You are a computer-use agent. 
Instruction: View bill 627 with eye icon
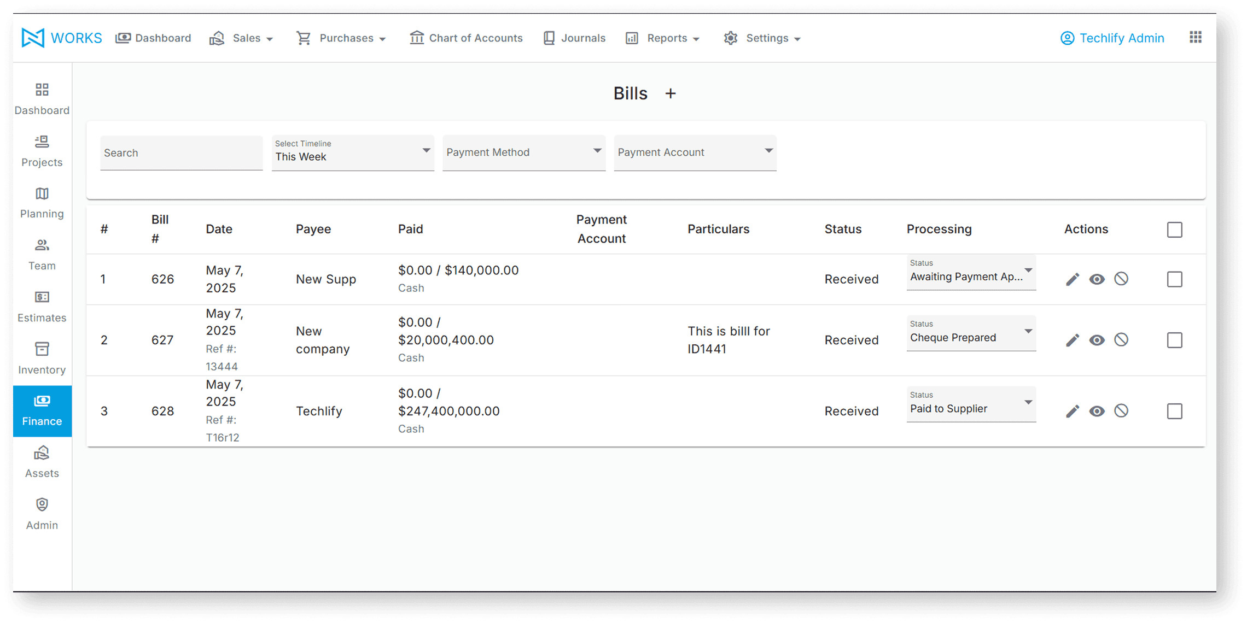tap(1097, 340)
